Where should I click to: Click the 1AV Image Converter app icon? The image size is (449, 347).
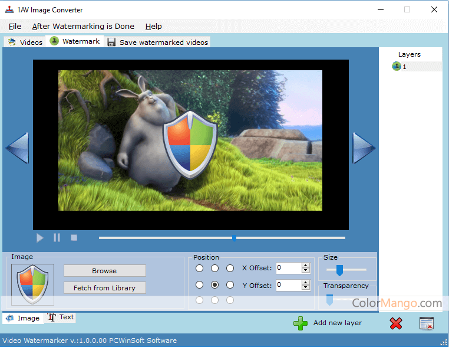tap(9, 10)
